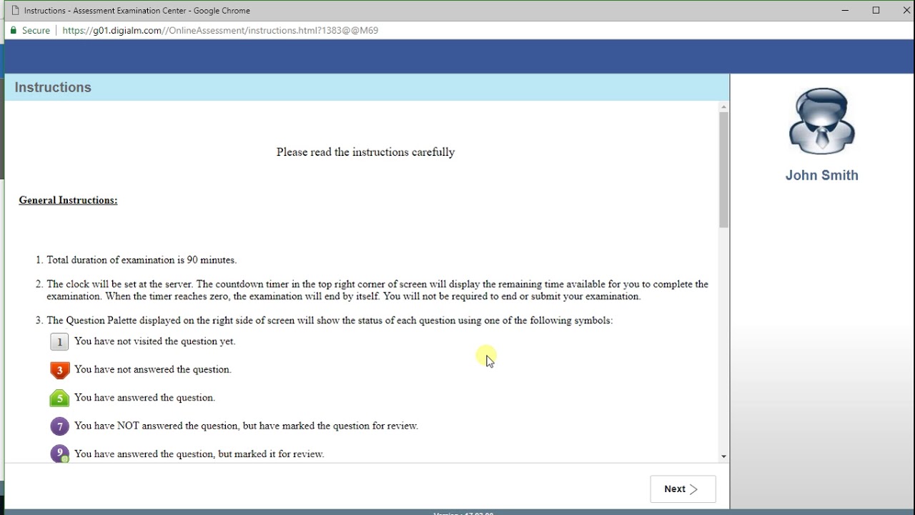Click the 'marked the question for review' line
Image resolution: width=915 pixels, height=515 pixels.
pyautogui.click(x=246, y=426)
